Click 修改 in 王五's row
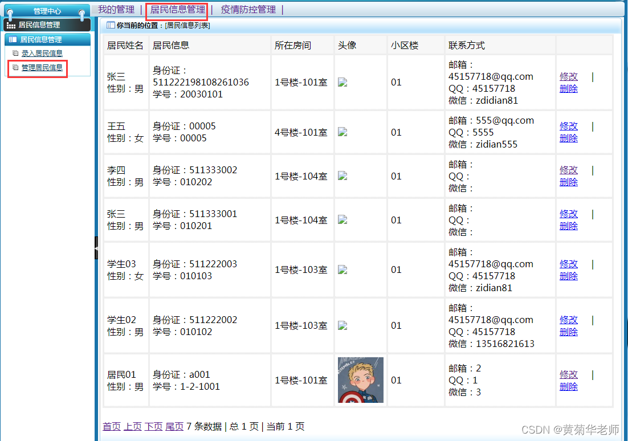This screenshot has height=441, width=628. coord(568,126)
